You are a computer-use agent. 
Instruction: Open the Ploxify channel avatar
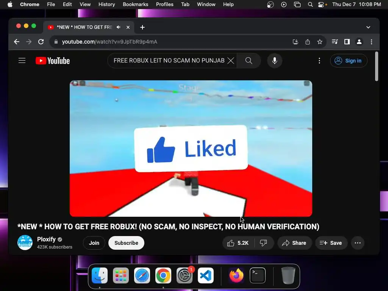[25, 242]
